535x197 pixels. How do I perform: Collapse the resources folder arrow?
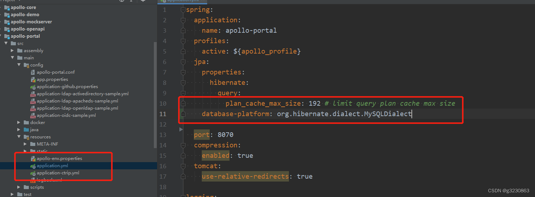tap(19, 137)
